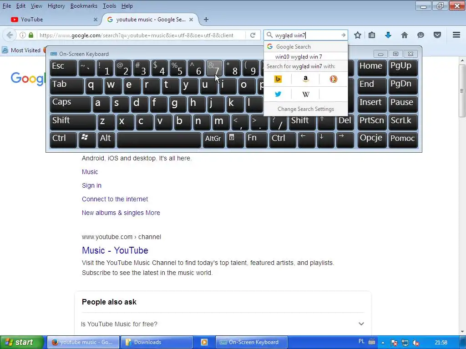Open the Edit menu
Screen dimensions: 466x349
click(x=20, y=6)
